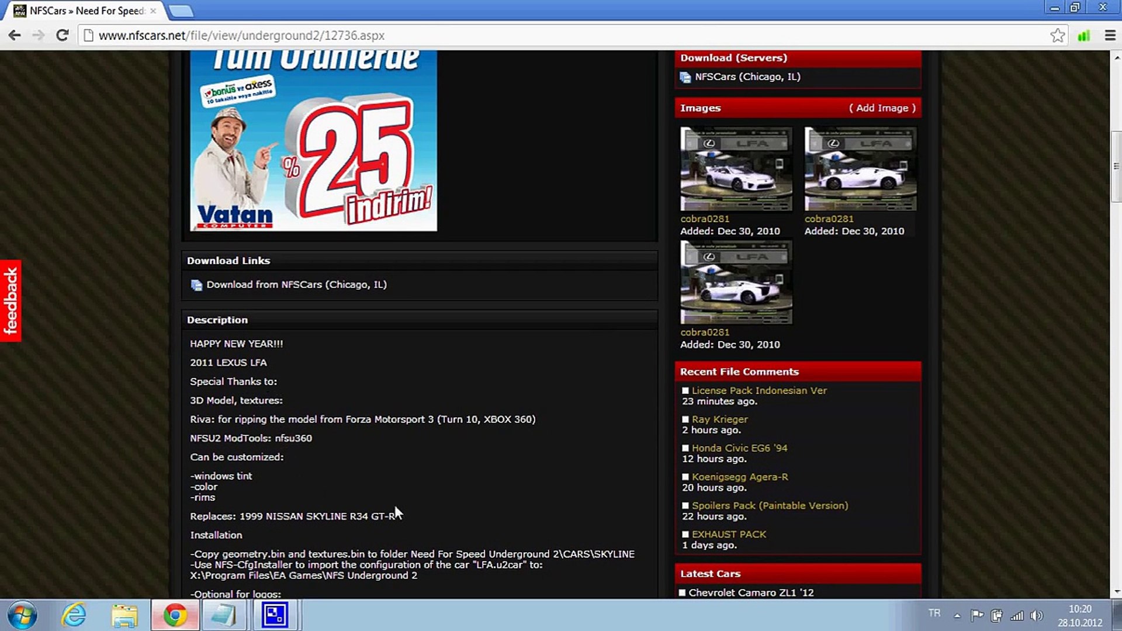Reload the page with refresh icon
Viewport: 1122px width, 631px height.
point(62,36)
